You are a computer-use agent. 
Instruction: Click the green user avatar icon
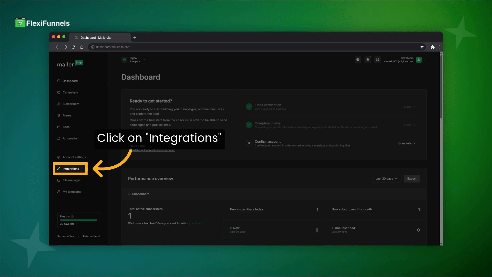(x=419, y=60)
